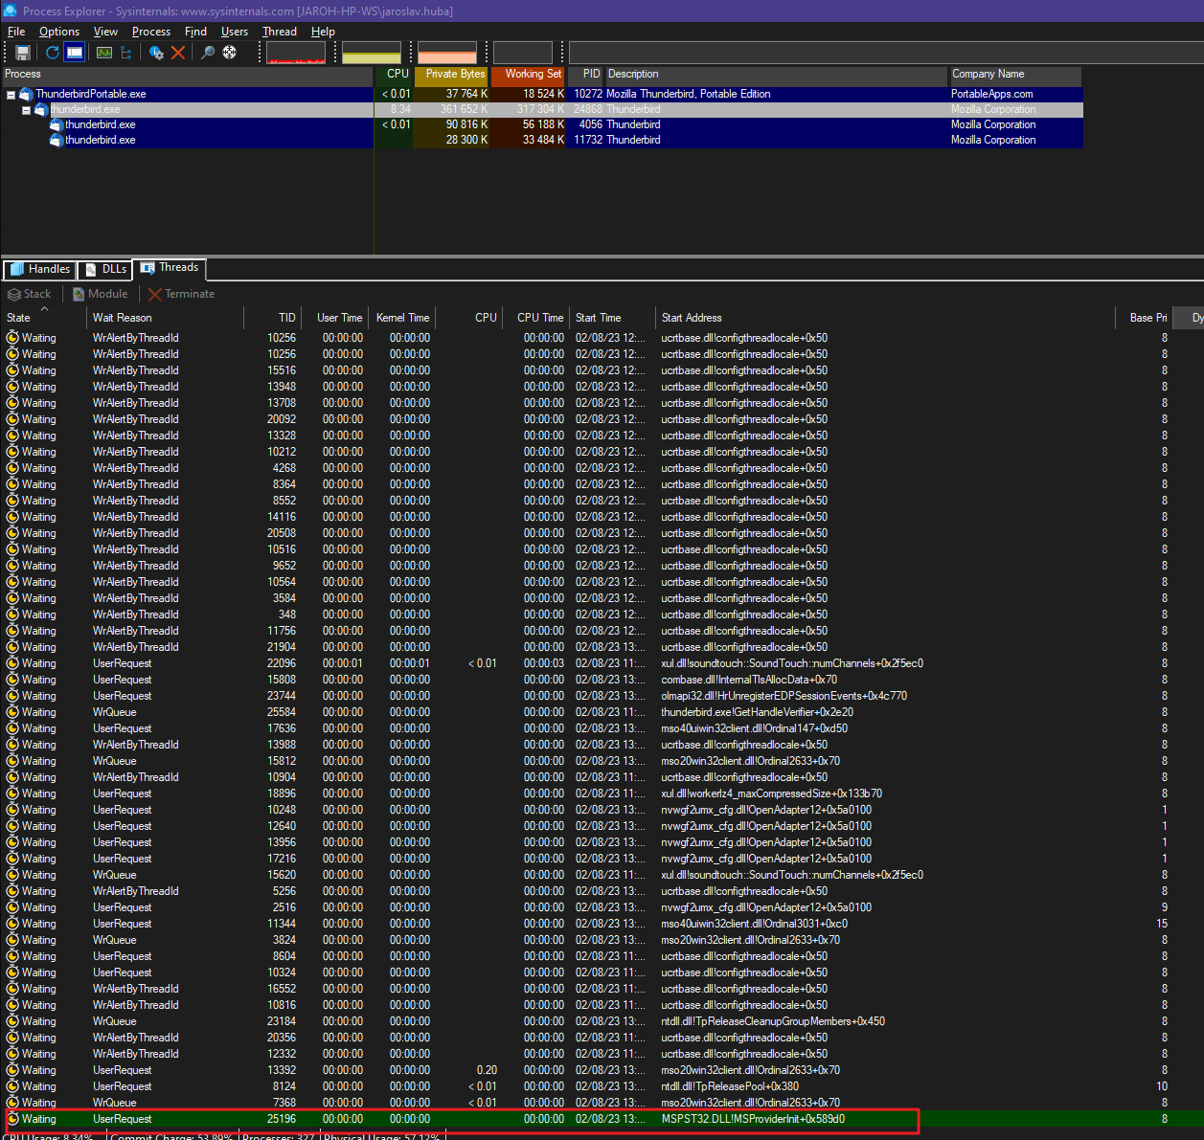1204x1140 pixels.
Task: Switch to the DLLs tab
Action: 105,269
